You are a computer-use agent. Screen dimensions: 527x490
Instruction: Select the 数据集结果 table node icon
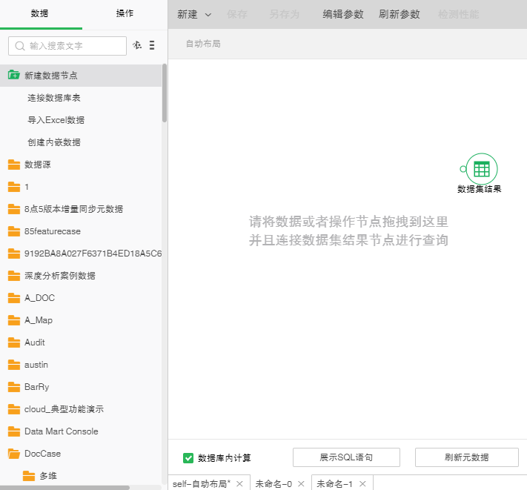coord(482,169)
